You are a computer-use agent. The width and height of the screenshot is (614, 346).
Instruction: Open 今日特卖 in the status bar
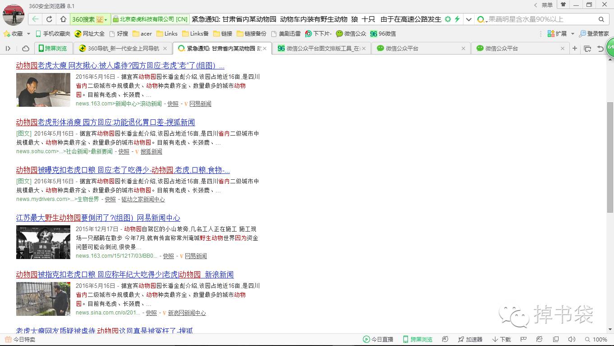[x=20, y=339]
